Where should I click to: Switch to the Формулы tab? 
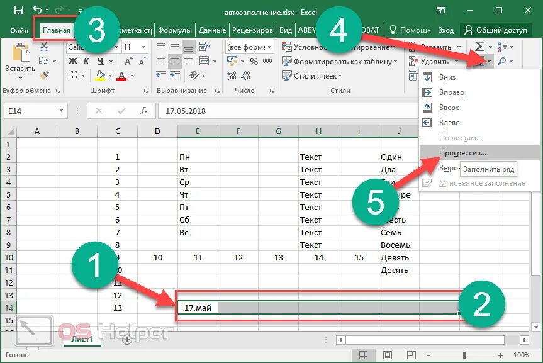click(x=174, y=30)
